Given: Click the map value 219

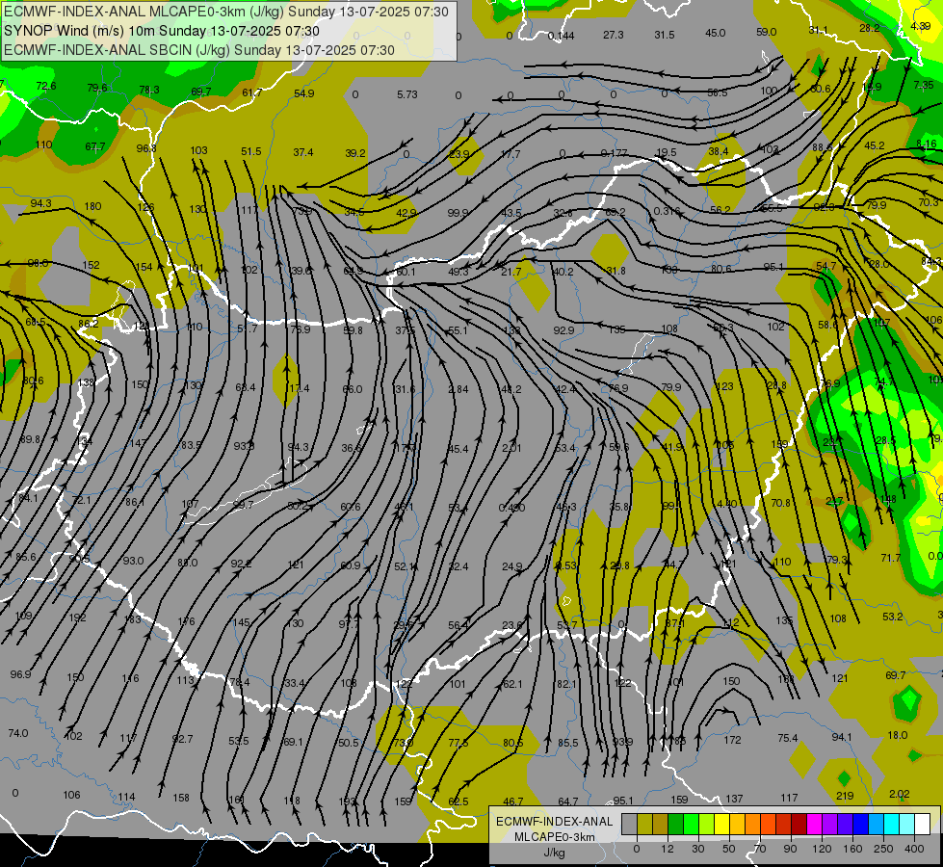Looking at the screenshot, I should (x=845, y=796).
